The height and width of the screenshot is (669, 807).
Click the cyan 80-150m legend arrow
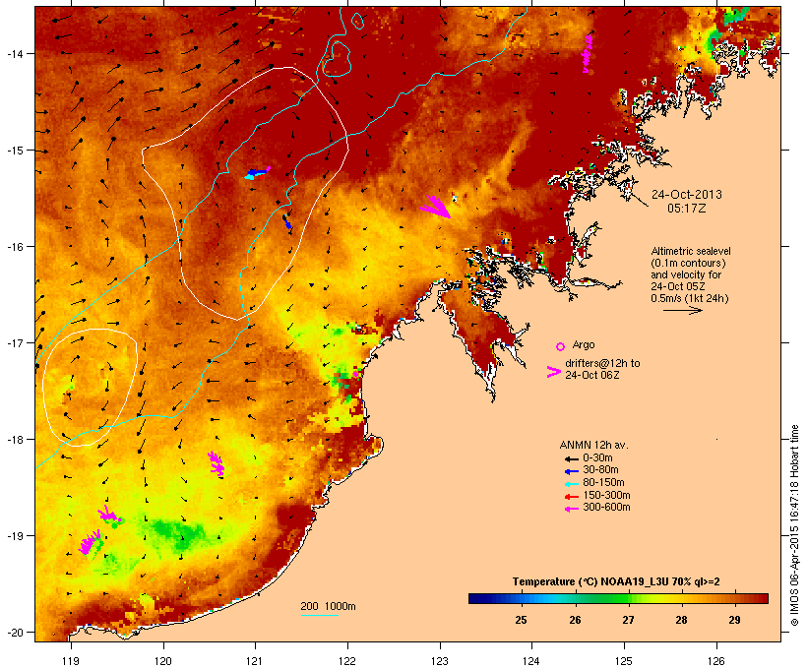coord(572,484)
